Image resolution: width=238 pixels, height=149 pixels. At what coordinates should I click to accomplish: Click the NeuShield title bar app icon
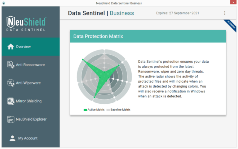4,3
